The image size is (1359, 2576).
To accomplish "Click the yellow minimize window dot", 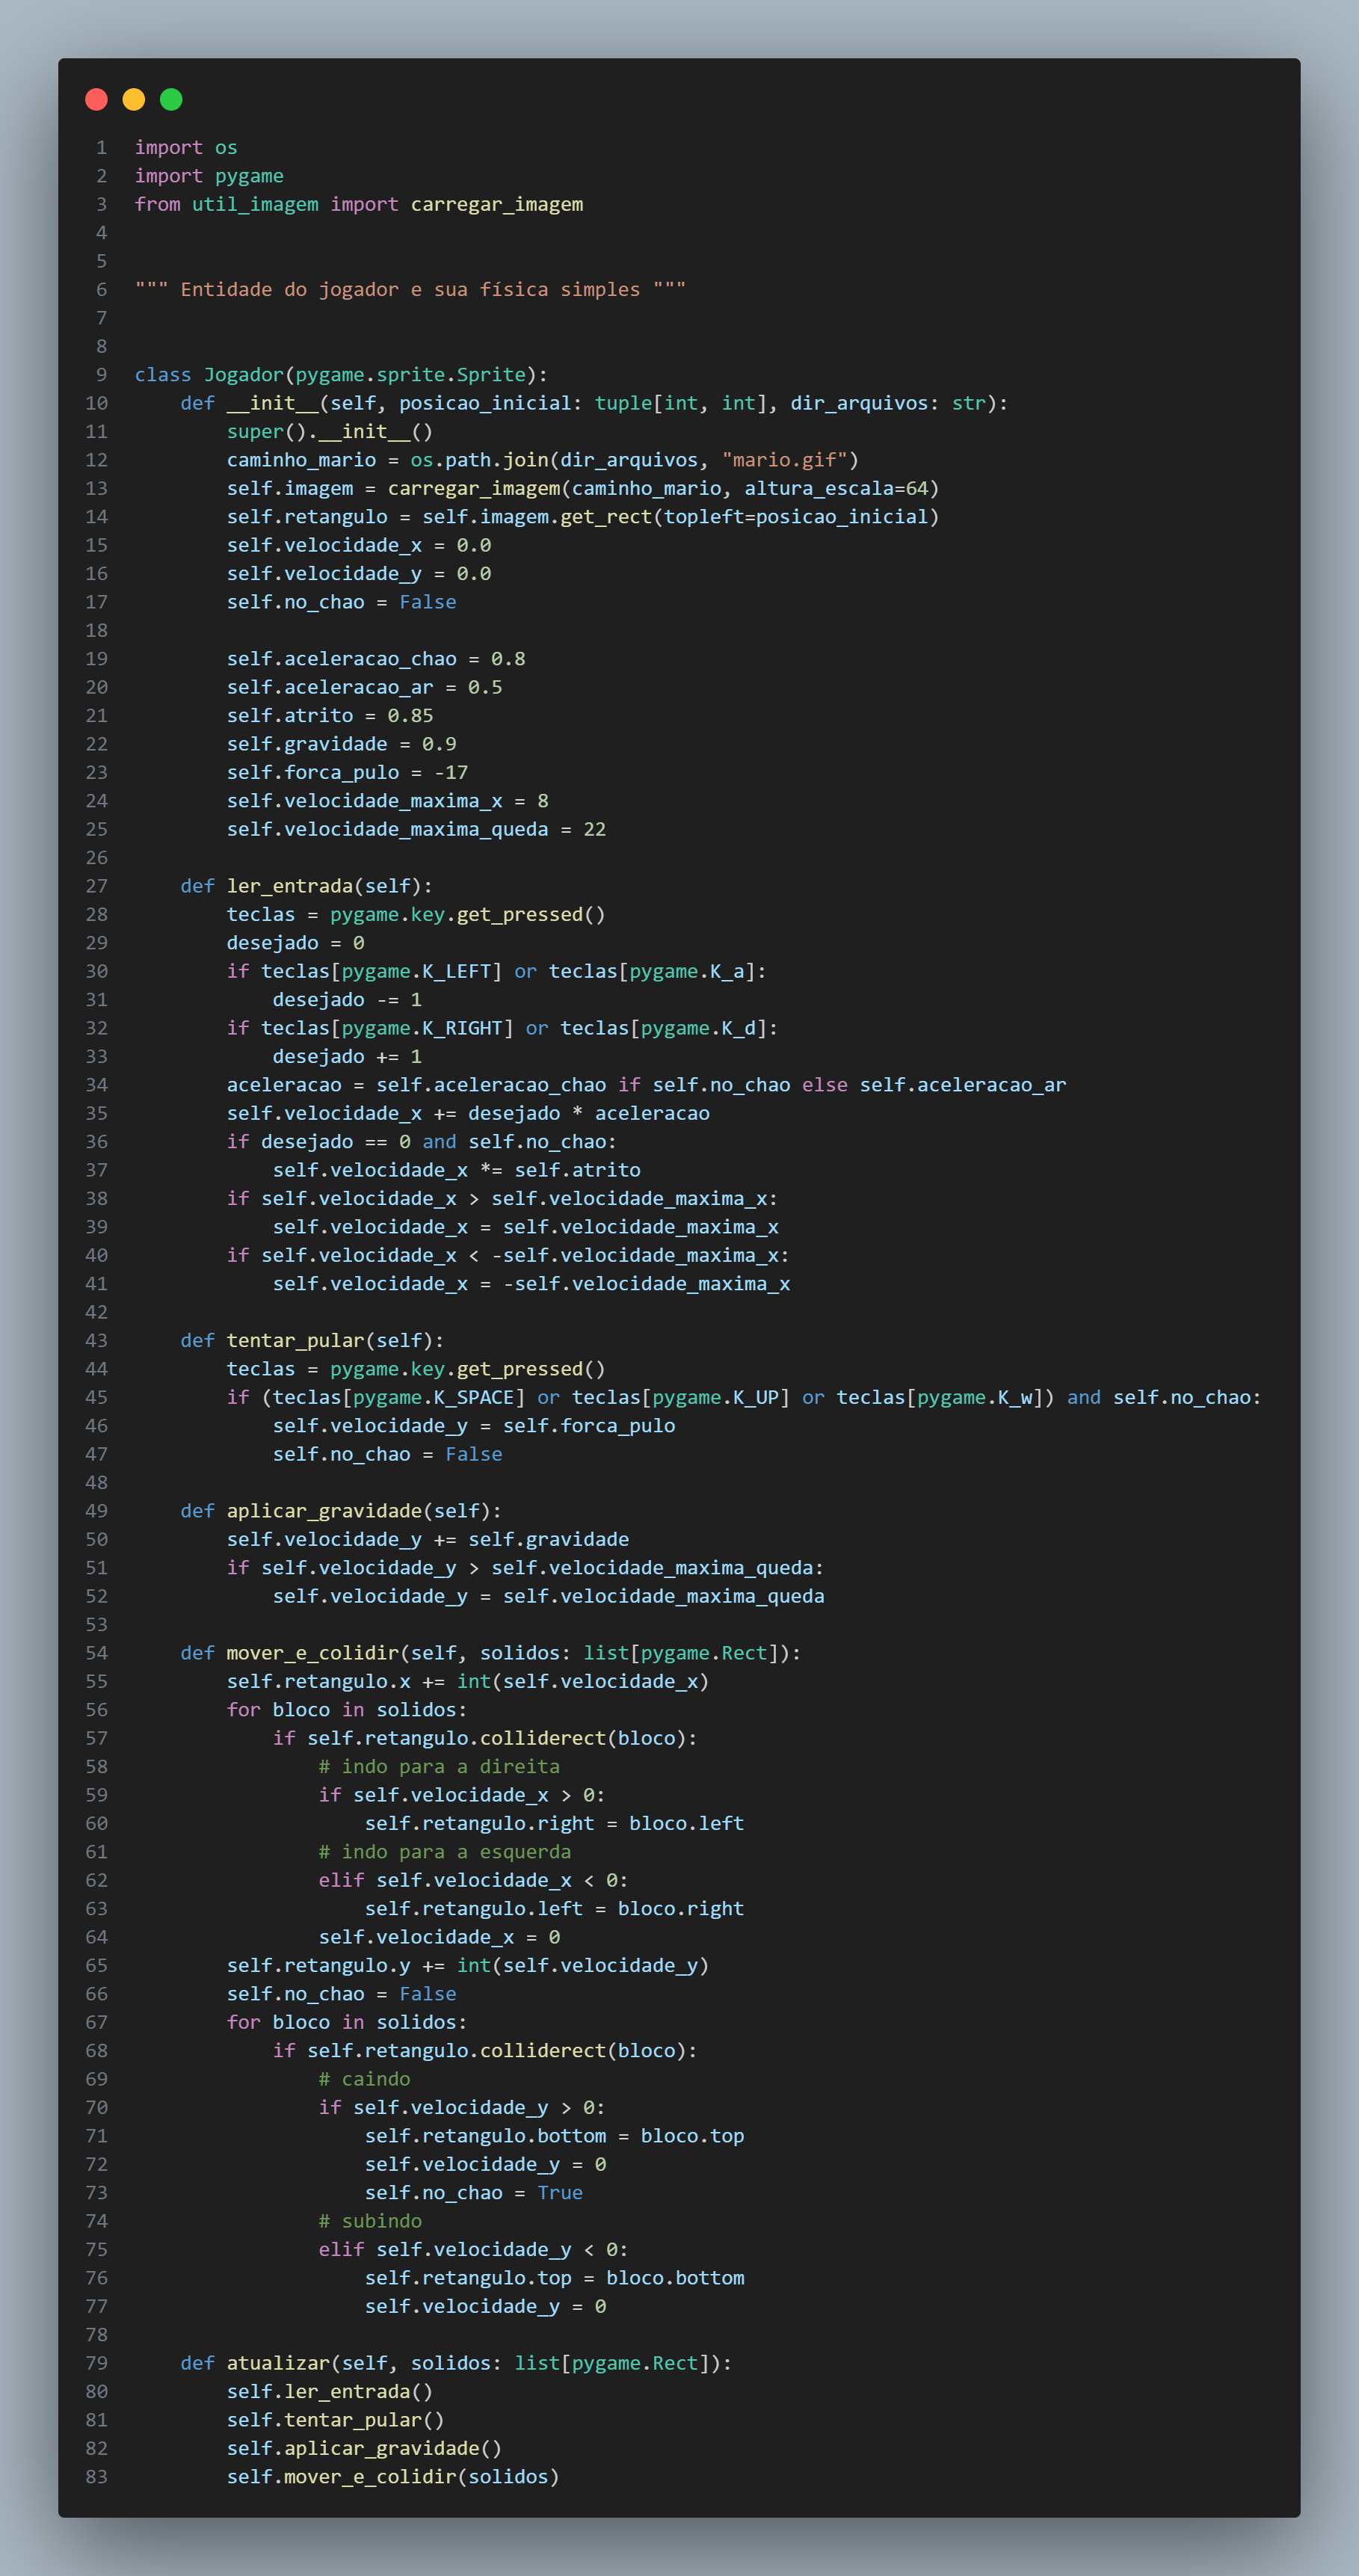I will tap(134, 99).
